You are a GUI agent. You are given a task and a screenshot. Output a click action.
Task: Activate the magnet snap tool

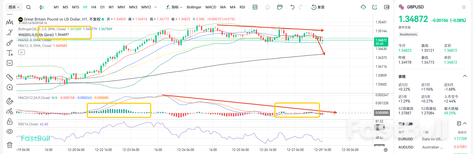[x=9, y=101]
